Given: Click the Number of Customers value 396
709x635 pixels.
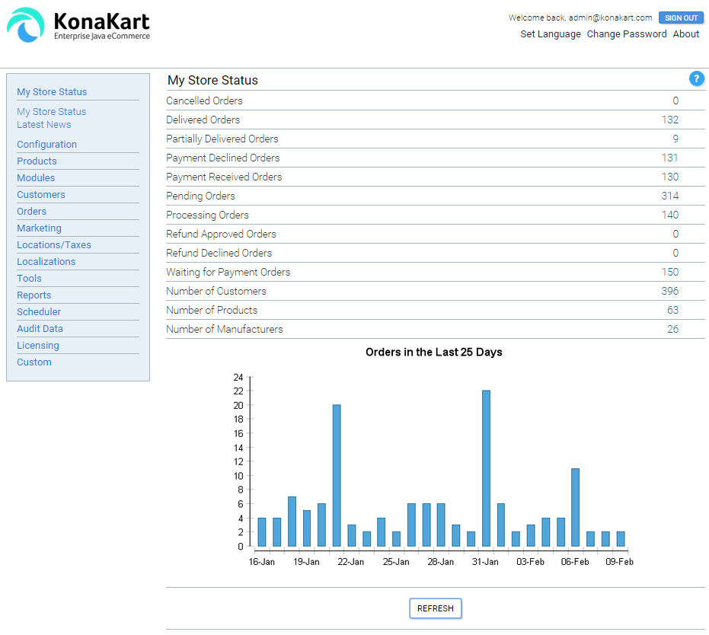Looking at the screenshot, I should pos(669,292).
